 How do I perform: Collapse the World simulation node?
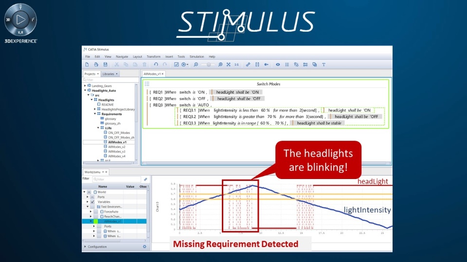85,192
